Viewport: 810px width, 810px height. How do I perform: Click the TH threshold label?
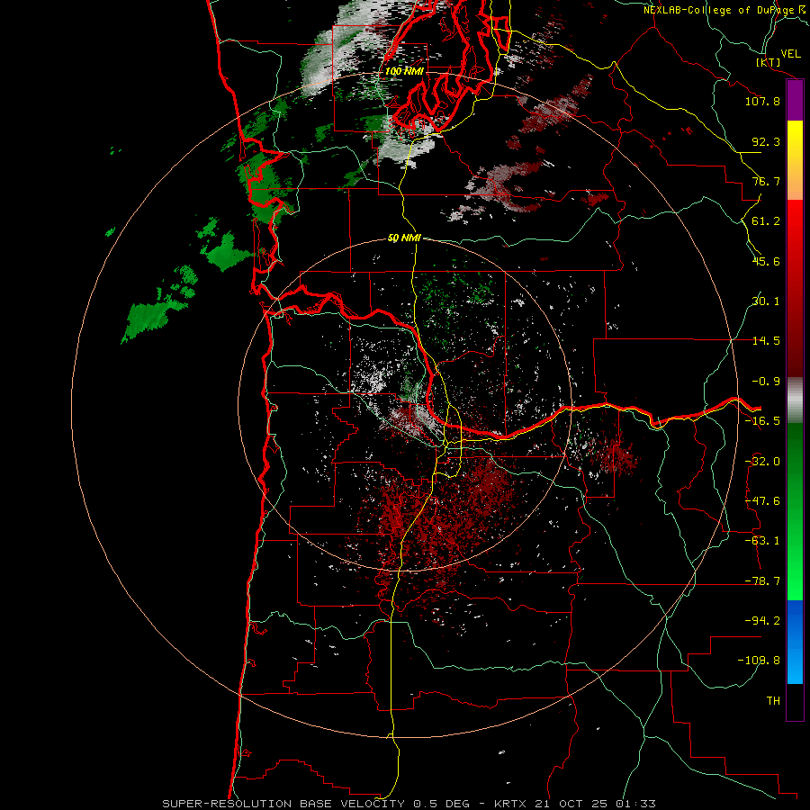point(773,700)
